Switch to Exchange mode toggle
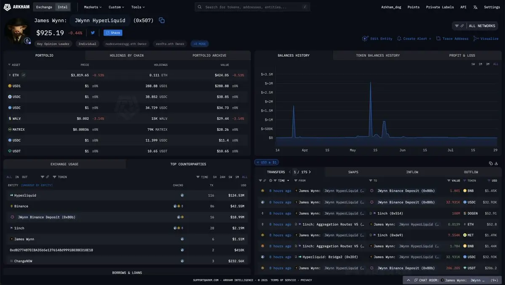This screenshot has height=285, width=505. pos(44,7)
